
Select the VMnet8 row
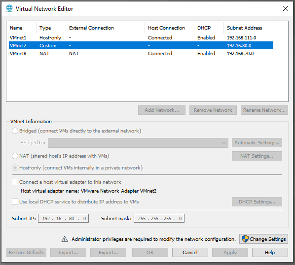coord(141,54)
